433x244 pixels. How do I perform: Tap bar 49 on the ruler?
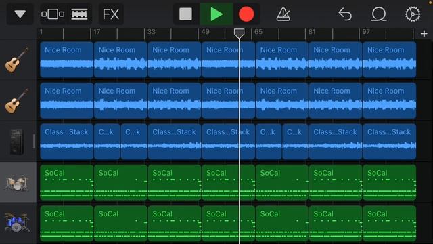point(205,32)
